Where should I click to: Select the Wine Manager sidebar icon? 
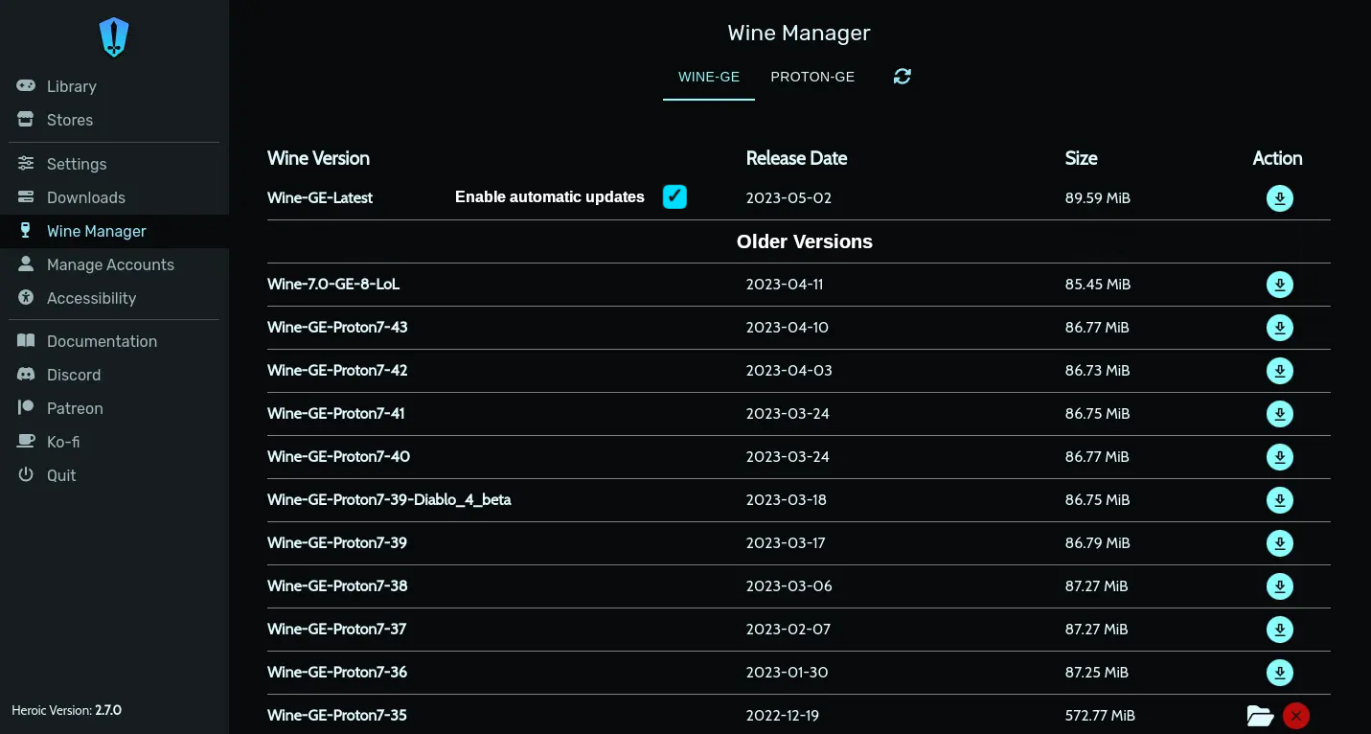[25, 231]
